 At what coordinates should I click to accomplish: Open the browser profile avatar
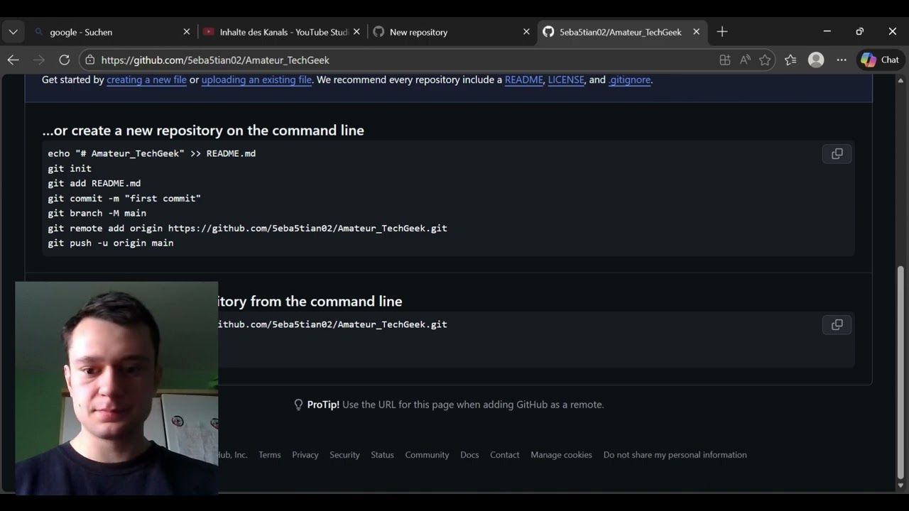pos(816,60)
